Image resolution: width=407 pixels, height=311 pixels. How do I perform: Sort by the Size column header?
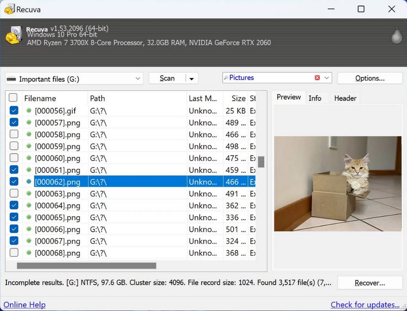236,98
